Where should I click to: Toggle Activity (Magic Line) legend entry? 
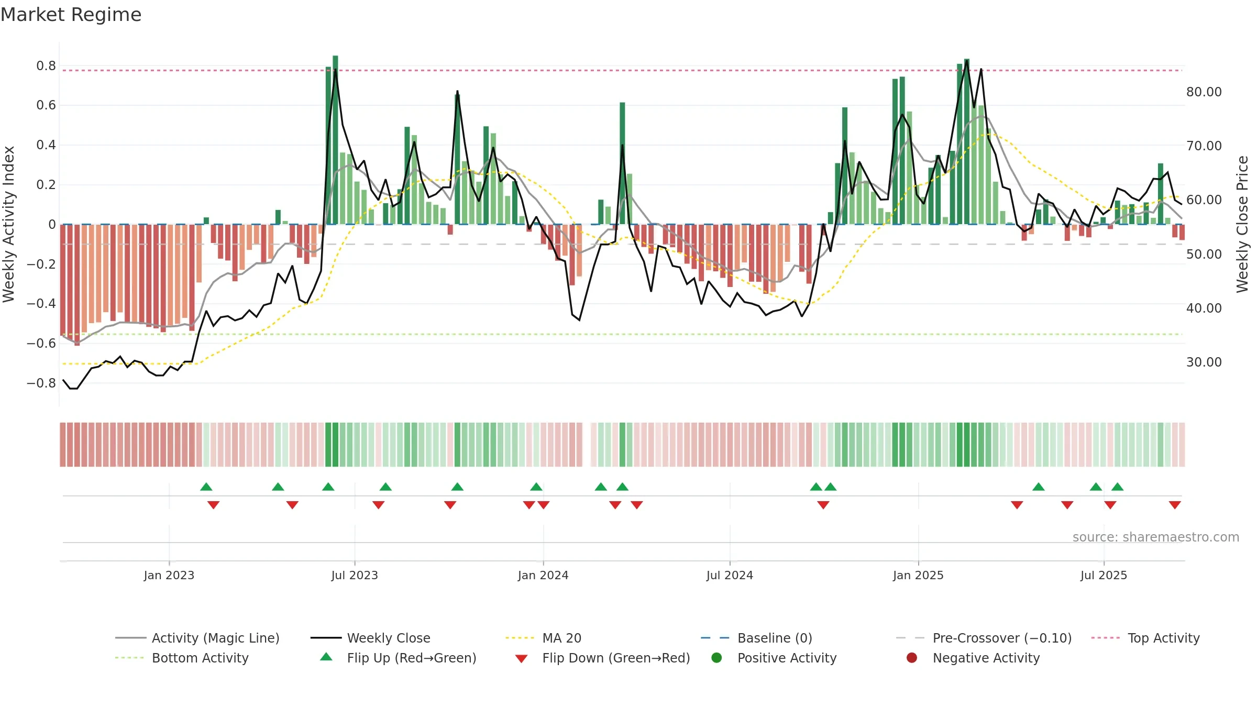click(x=197, y=638)
